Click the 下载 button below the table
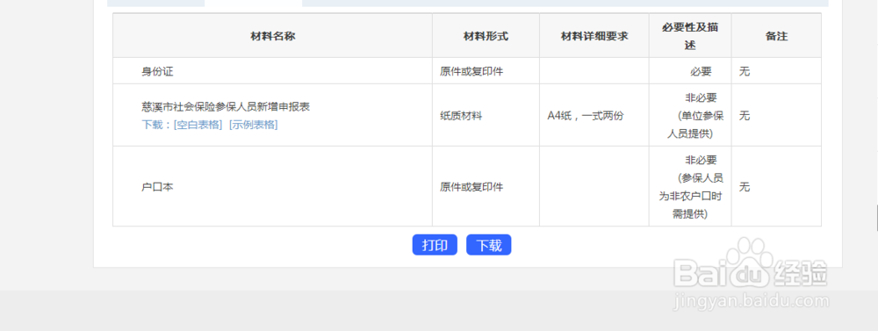The image size is (878, 331). (x=489, y=245)
